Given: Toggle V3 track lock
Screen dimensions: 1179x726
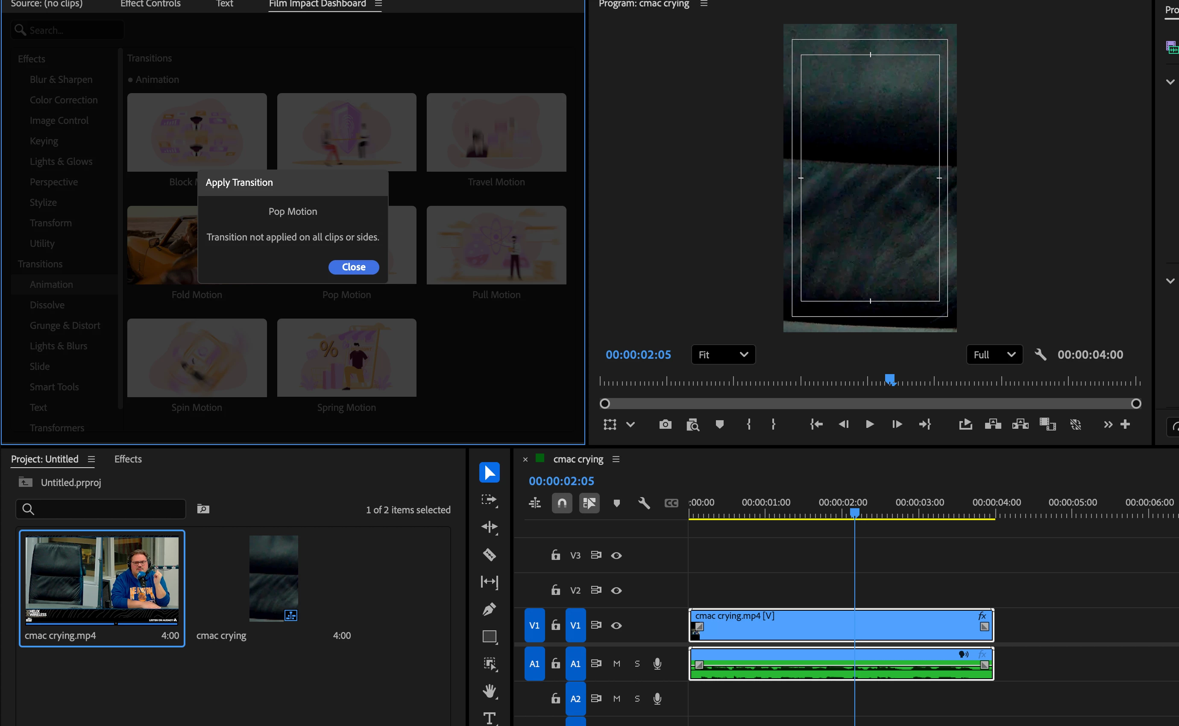Looking at the screenshot, I should click(556, 555).
